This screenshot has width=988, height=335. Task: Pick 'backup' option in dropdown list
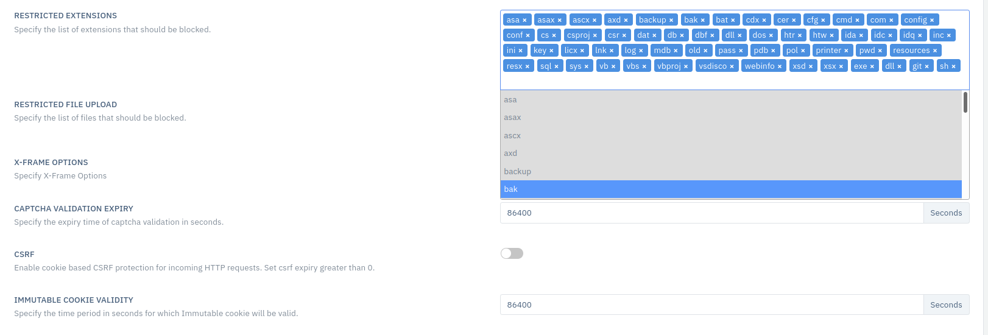tap(731, 172)
